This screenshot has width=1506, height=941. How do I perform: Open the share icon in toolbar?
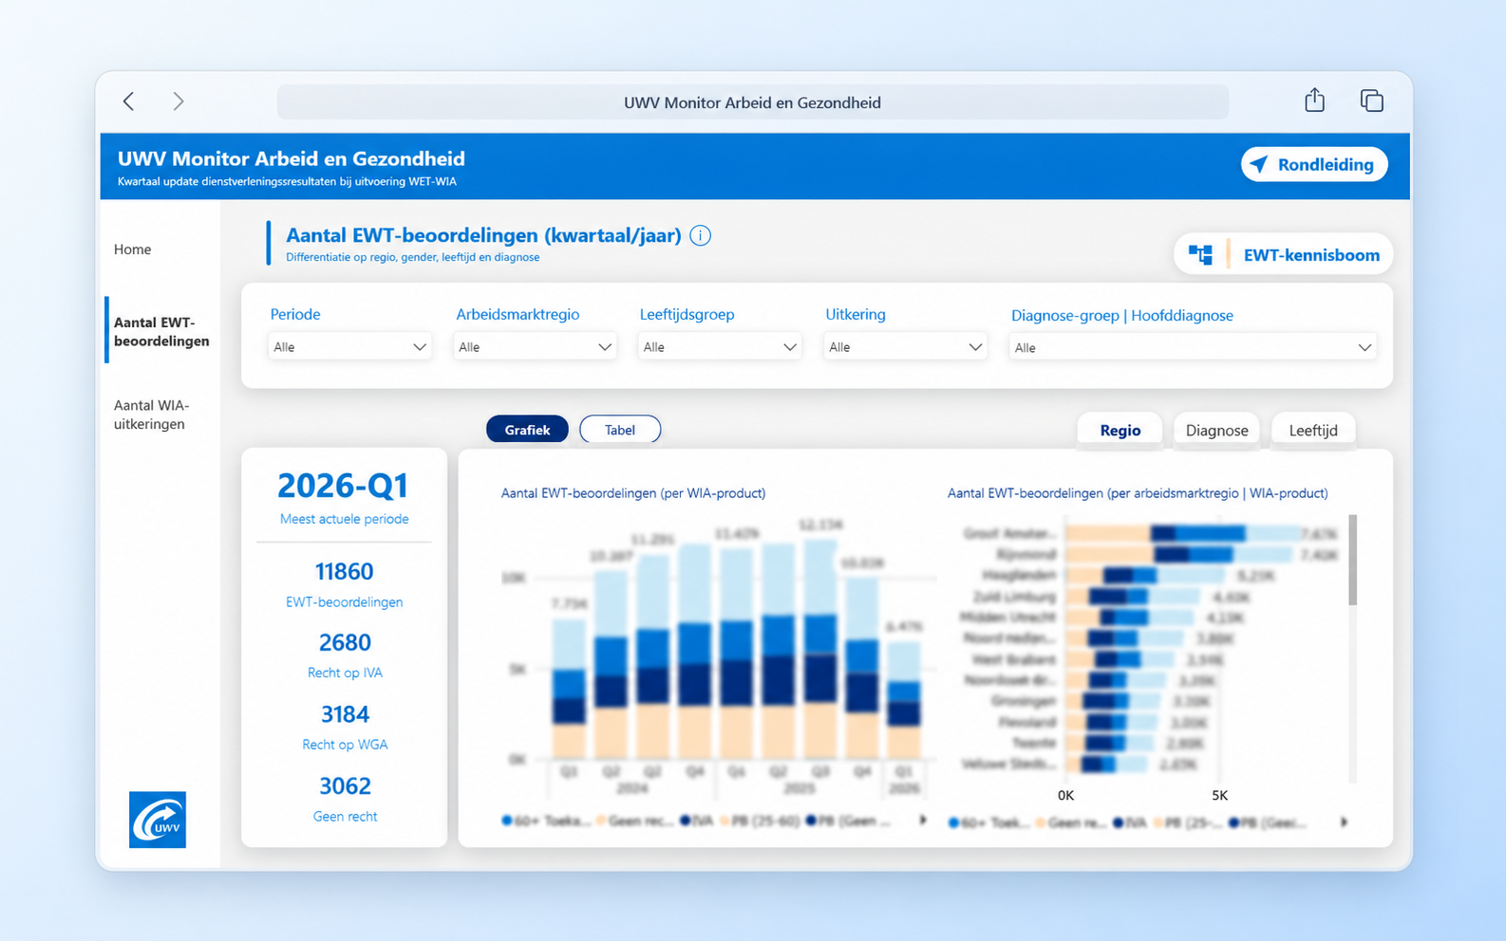(x=1314, y=100)
